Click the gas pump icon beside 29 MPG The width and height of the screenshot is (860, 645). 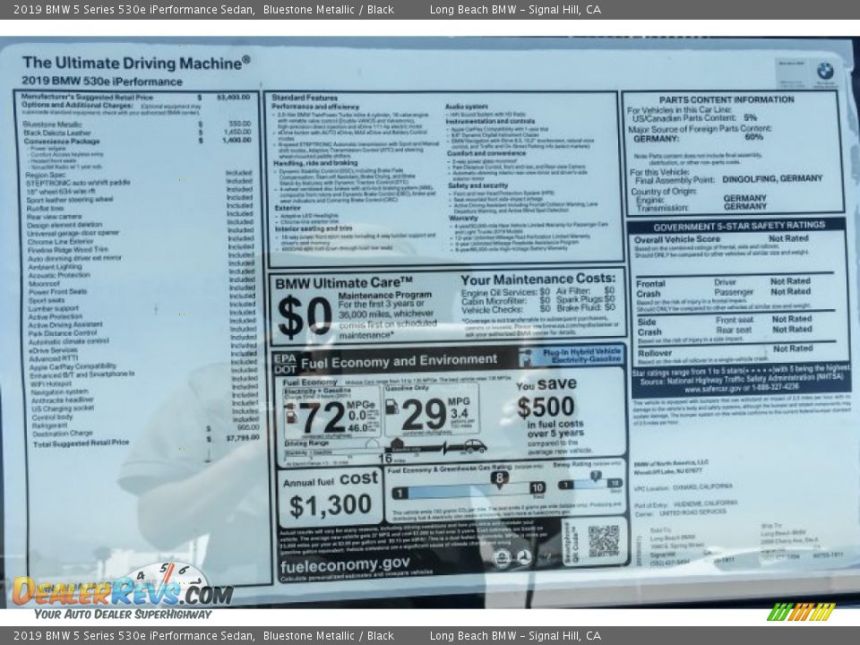[392, 406]
